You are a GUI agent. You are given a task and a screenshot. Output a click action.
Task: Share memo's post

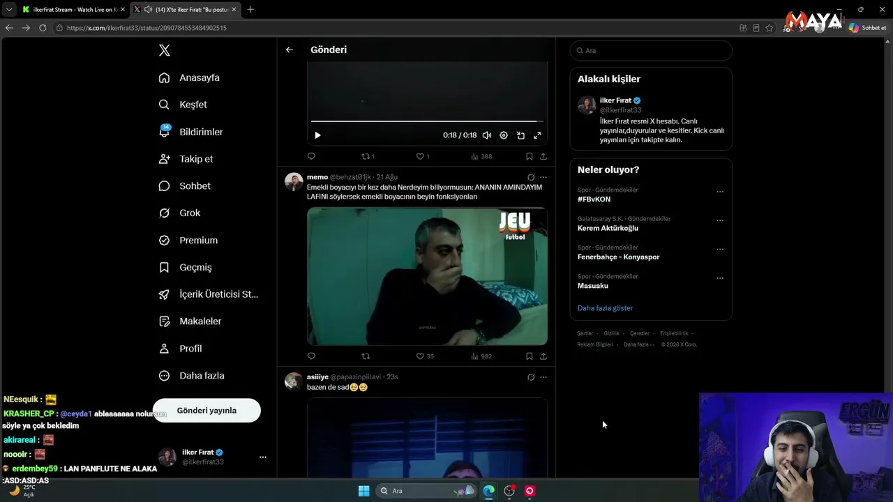(543, 356)
